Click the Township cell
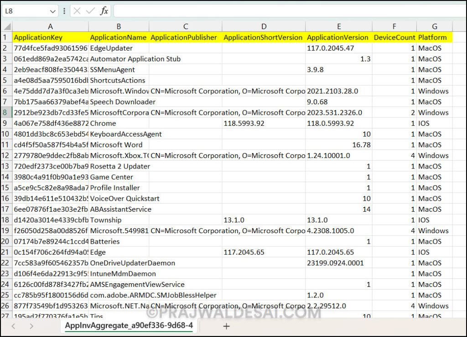Screen dimensions: 467x337 (119, 220)
